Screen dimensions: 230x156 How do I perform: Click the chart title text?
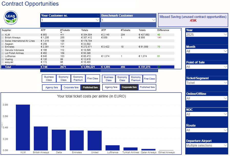tap(91, 96)
